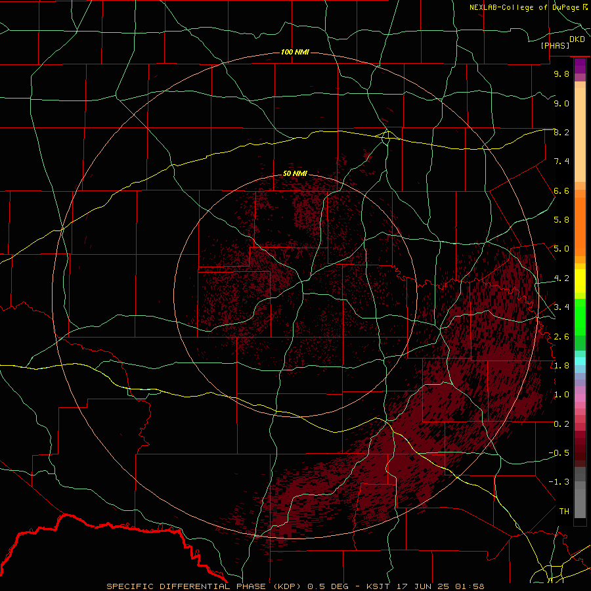
Task: Click the NEXLAB-College of DuPage credit text
Action: click(525, 7)
